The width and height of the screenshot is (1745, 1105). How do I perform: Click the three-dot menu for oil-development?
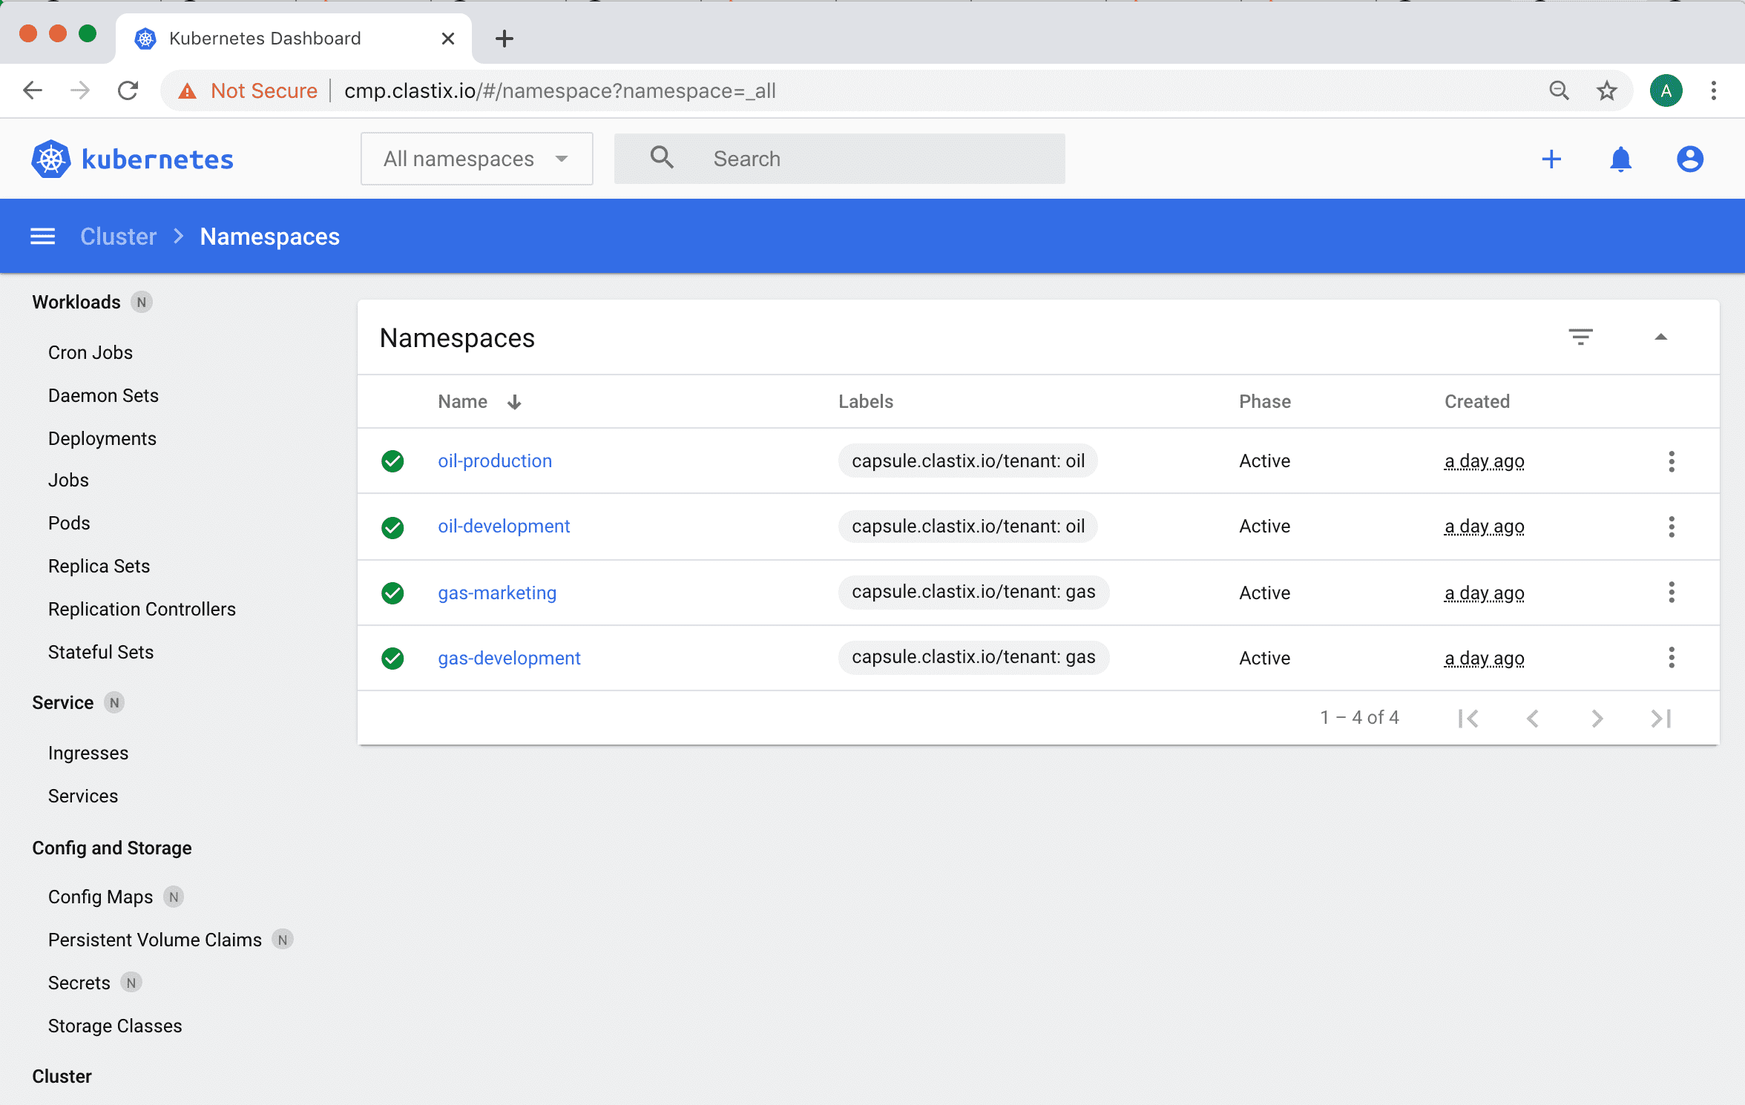tap(1672, 527)
